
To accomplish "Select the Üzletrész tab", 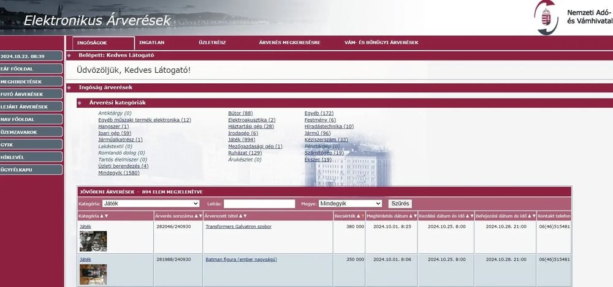I will click(212, 43).
